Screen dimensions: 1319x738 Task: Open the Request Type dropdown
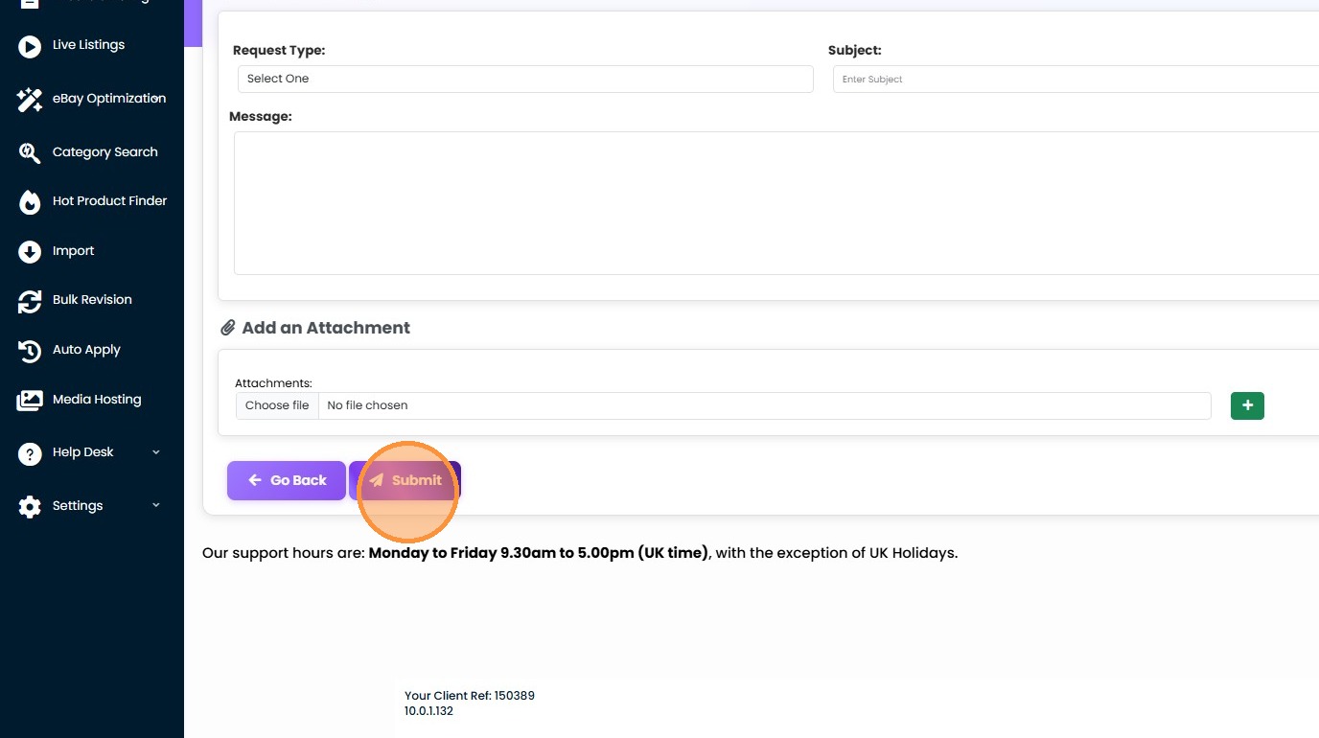point(525,79)
